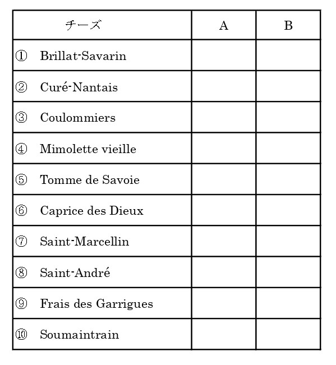Click column A cell for Brillat-Savarin

tap(224, 55)
